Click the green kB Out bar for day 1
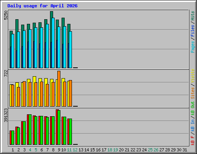 coord(13,137)
